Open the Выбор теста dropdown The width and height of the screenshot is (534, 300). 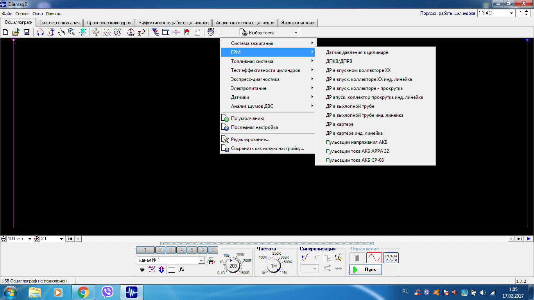(x=260, y=33)
